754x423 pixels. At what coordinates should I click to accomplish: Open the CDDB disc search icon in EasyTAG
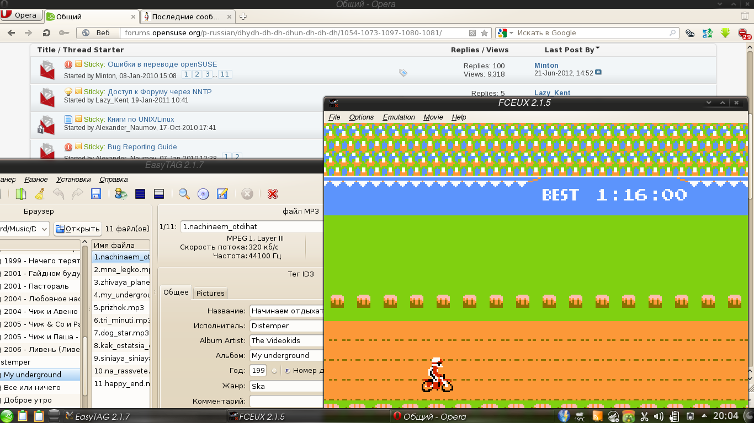pos(203,194)
